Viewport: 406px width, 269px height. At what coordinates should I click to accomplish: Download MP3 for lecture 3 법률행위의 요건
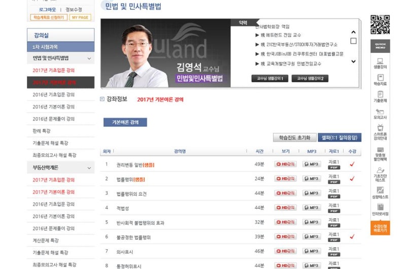click(x=312, y=193)
